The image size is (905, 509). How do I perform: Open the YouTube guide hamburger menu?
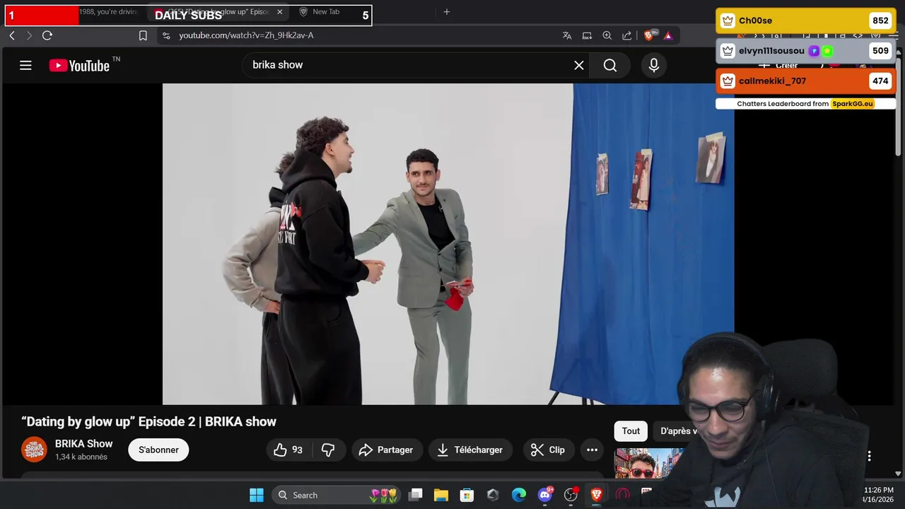(25, 66)
